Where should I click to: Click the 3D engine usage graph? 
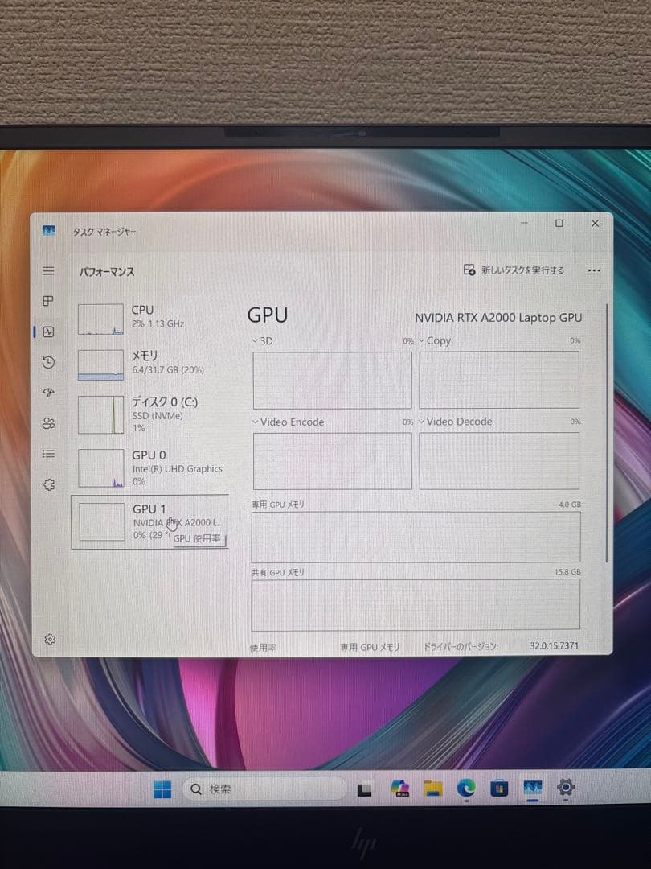pos(332,380)
